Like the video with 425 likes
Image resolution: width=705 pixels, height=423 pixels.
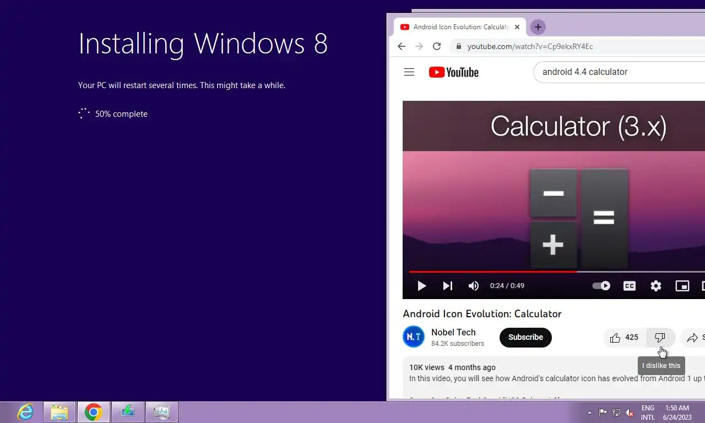(x=625, y=338)
